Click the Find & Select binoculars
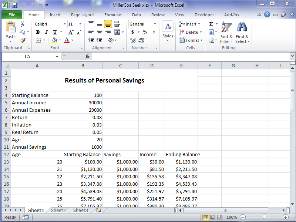The image size is (296, 222). [242, 33]
